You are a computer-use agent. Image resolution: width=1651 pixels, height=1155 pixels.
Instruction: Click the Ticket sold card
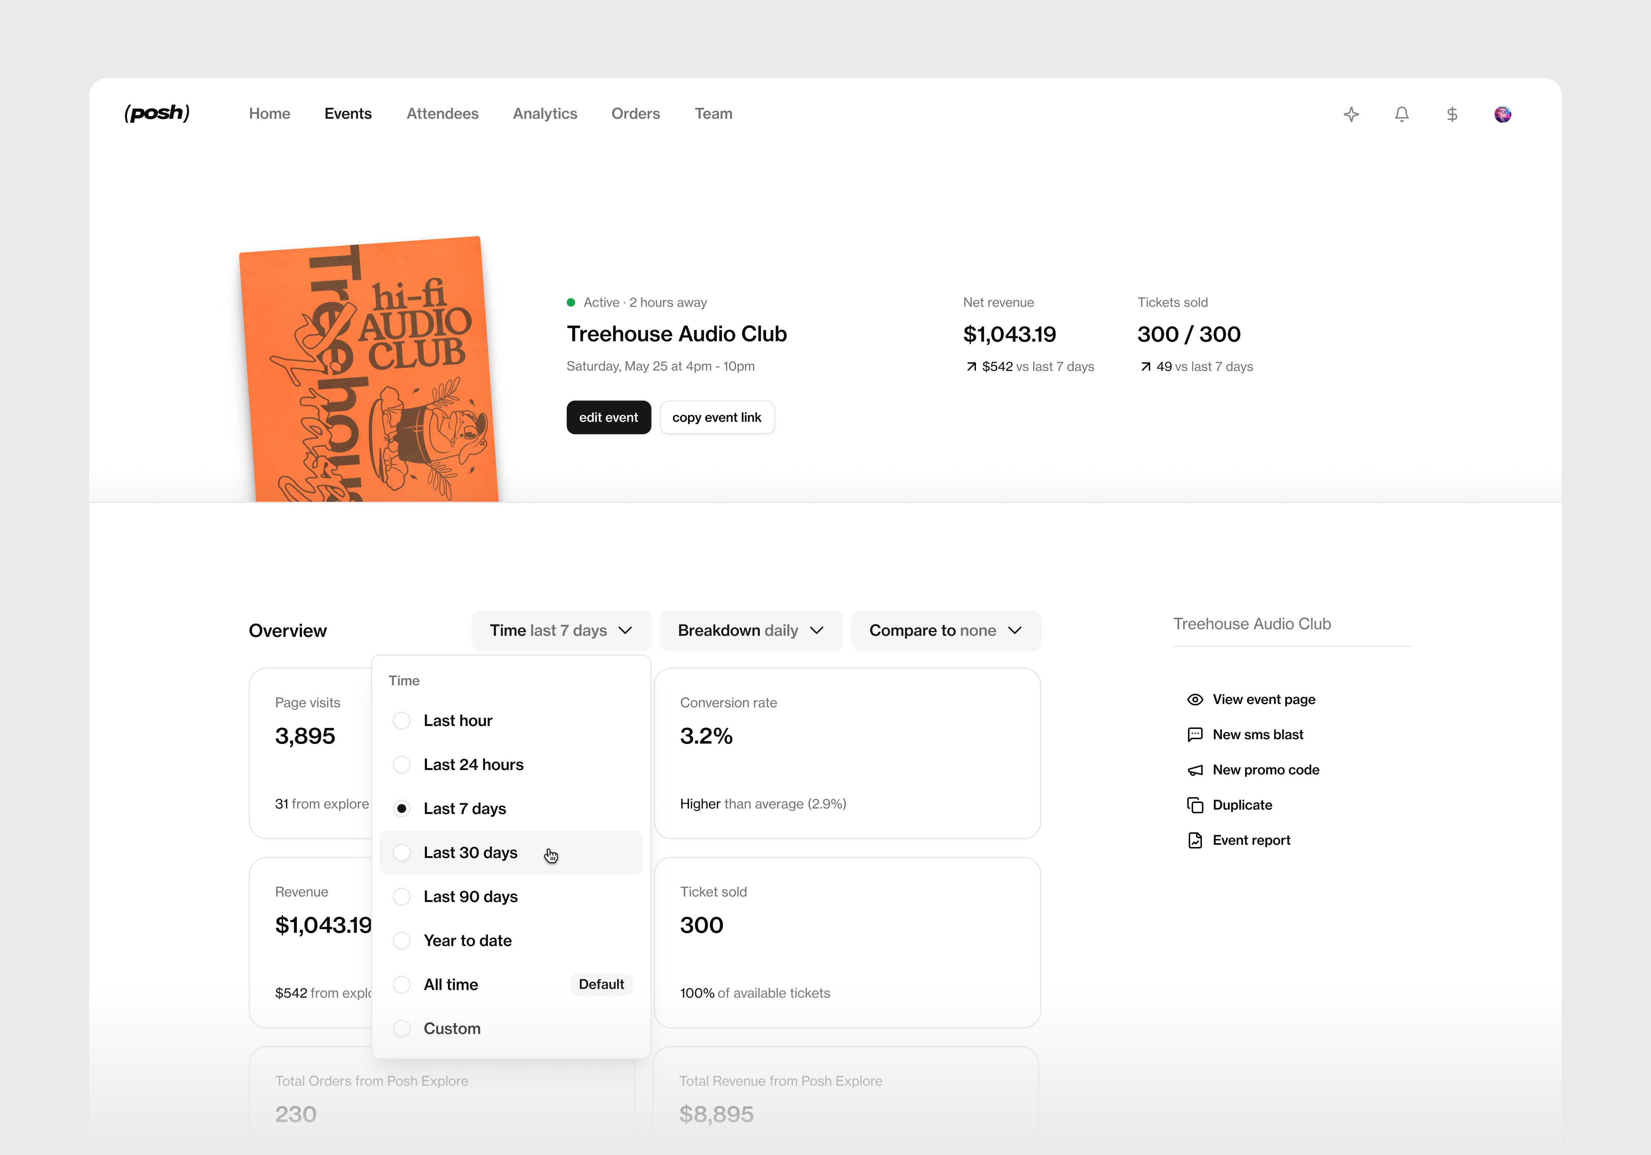tap(847, 942)
